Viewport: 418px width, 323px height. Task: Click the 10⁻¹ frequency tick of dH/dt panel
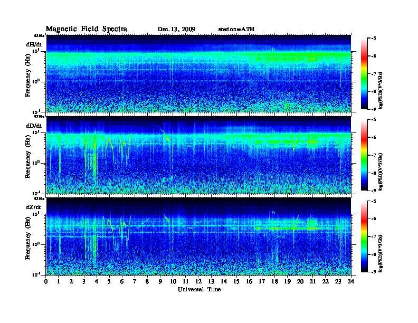[x=36, y=112]
